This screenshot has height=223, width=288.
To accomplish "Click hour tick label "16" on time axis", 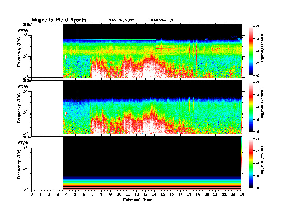I will tap(172, 195).
